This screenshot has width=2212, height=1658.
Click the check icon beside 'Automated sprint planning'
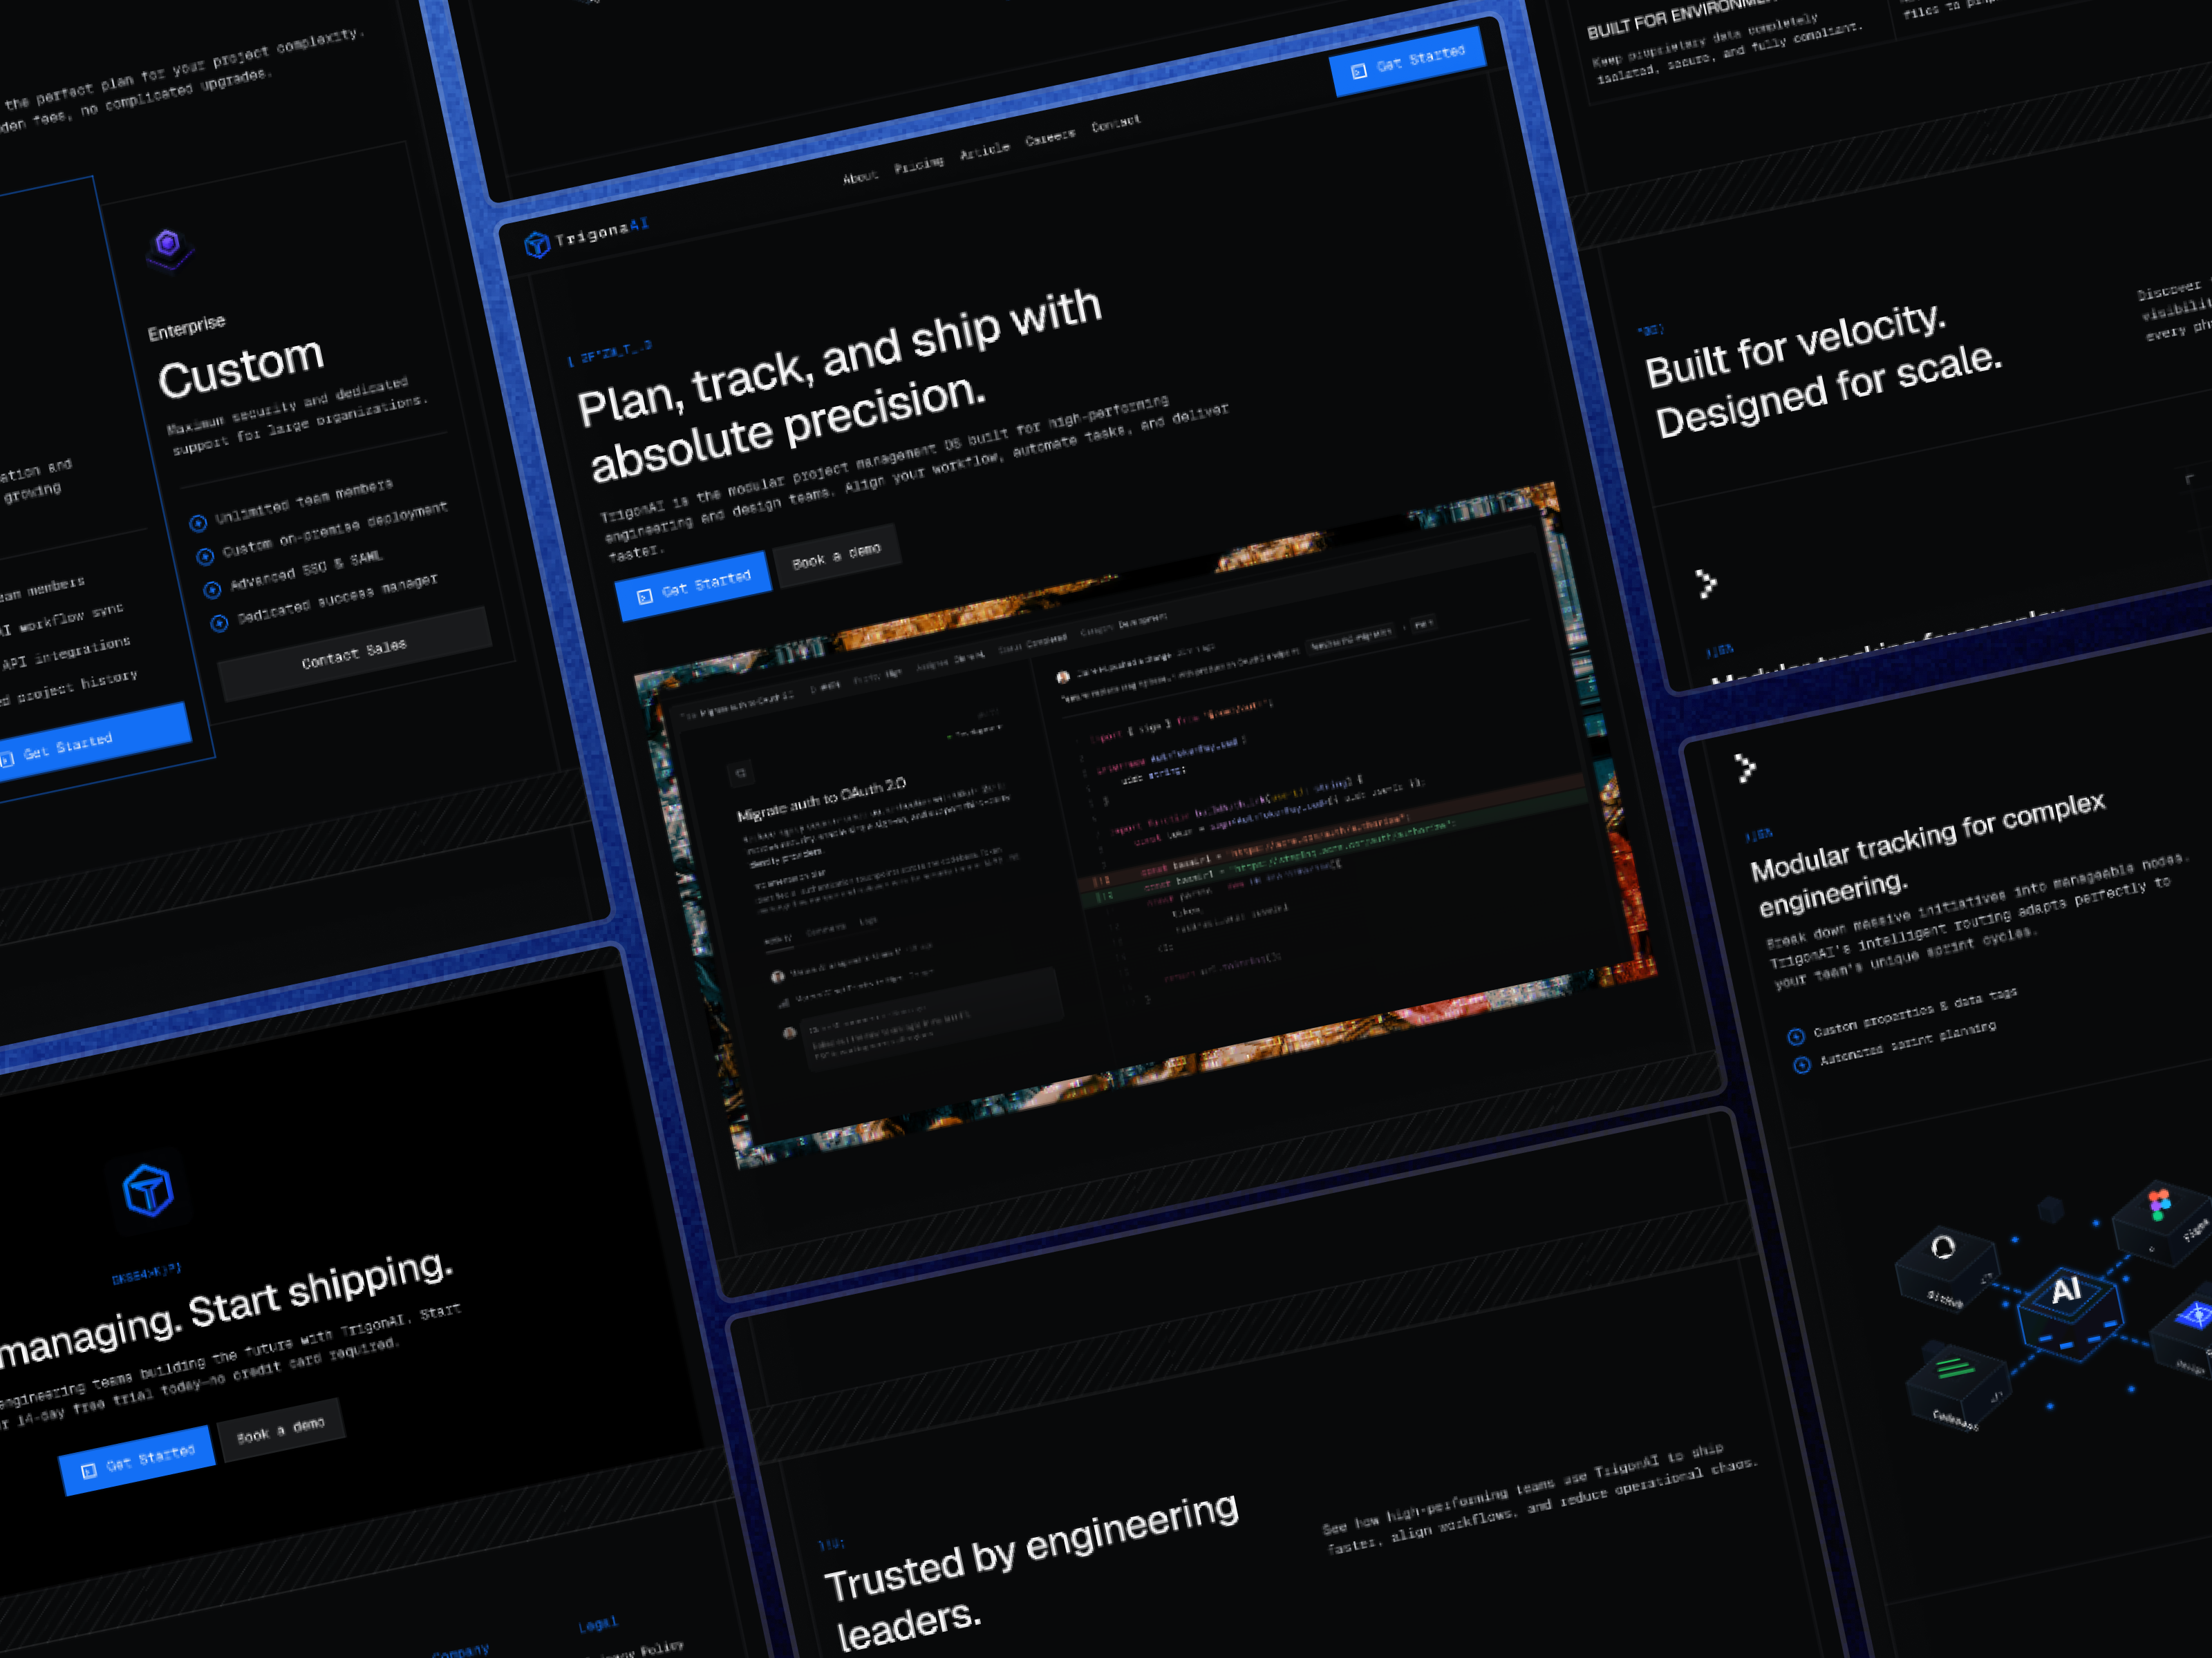tap(1802, 1065)
